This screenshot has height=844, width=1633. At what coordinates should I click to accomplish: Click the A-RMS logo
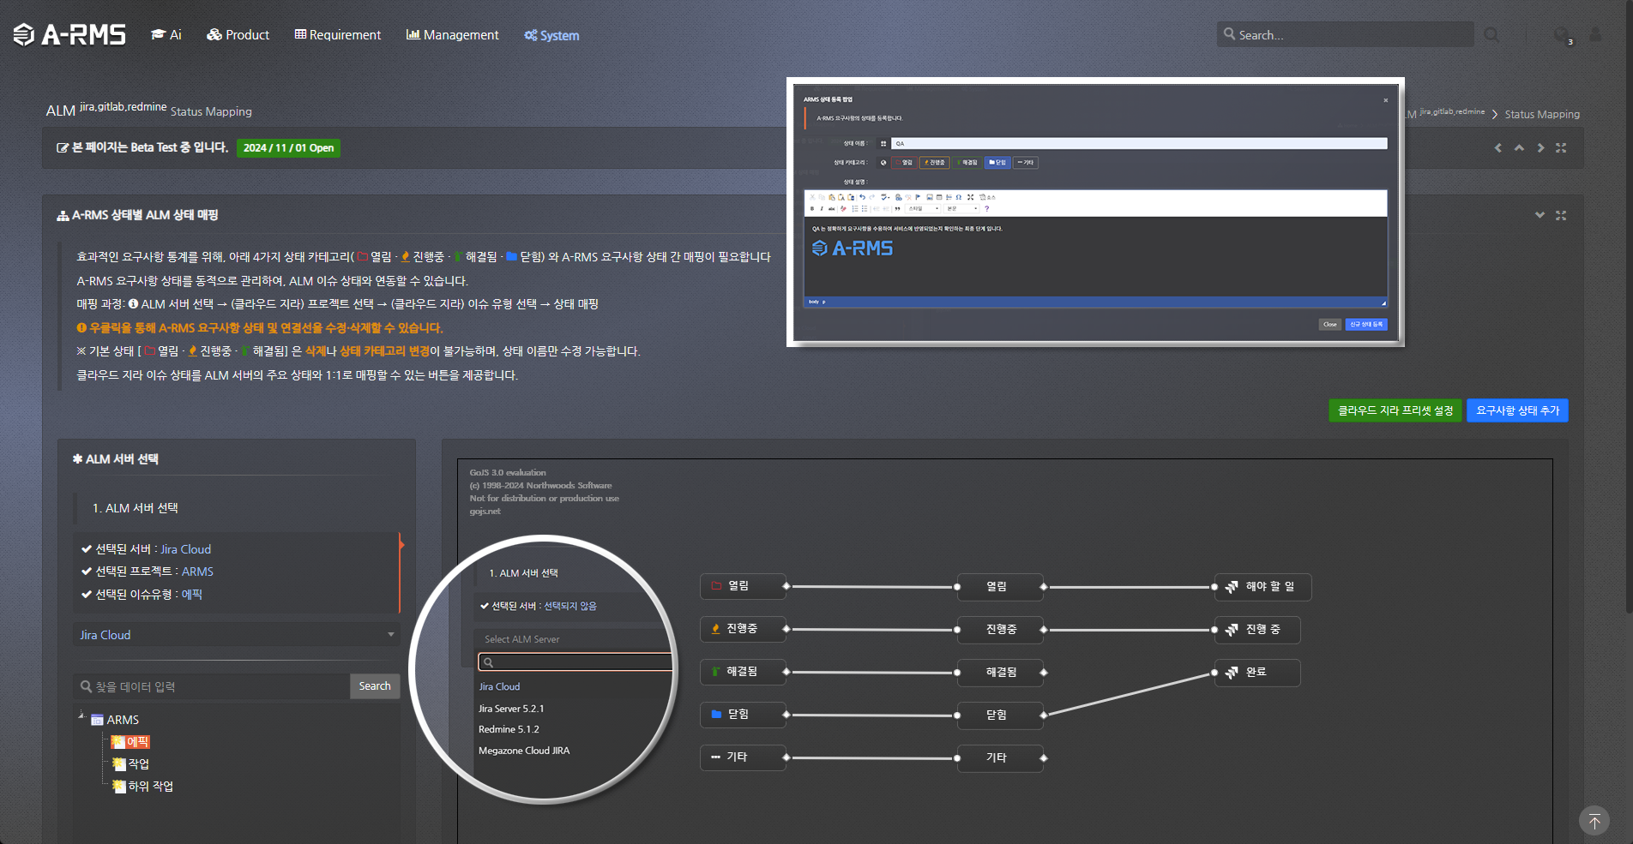tap(70, 34)
